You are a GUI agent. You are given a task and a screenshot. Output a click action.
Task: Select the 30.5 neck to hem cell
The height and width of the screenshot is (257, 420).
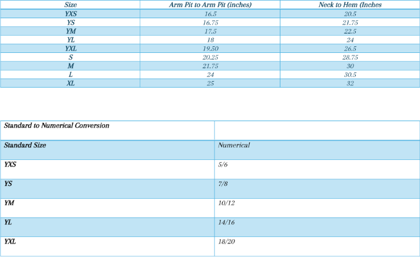pyautogui.click(x=350, y=75)
